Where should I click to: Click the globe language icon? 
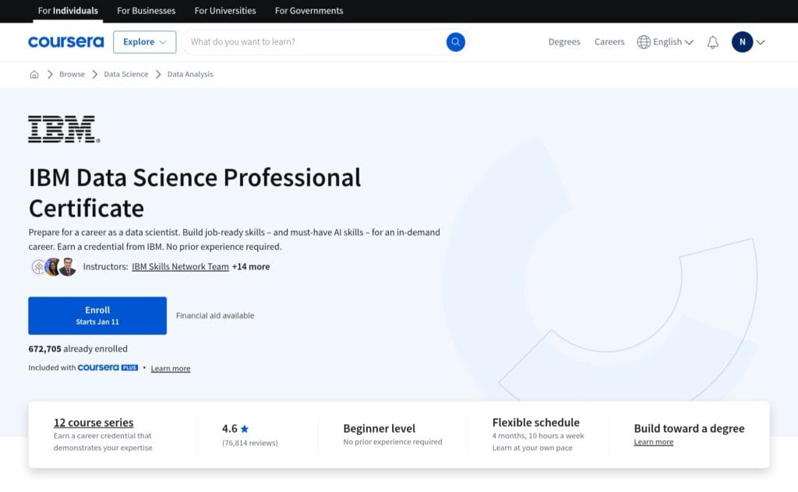pos(642,42)
